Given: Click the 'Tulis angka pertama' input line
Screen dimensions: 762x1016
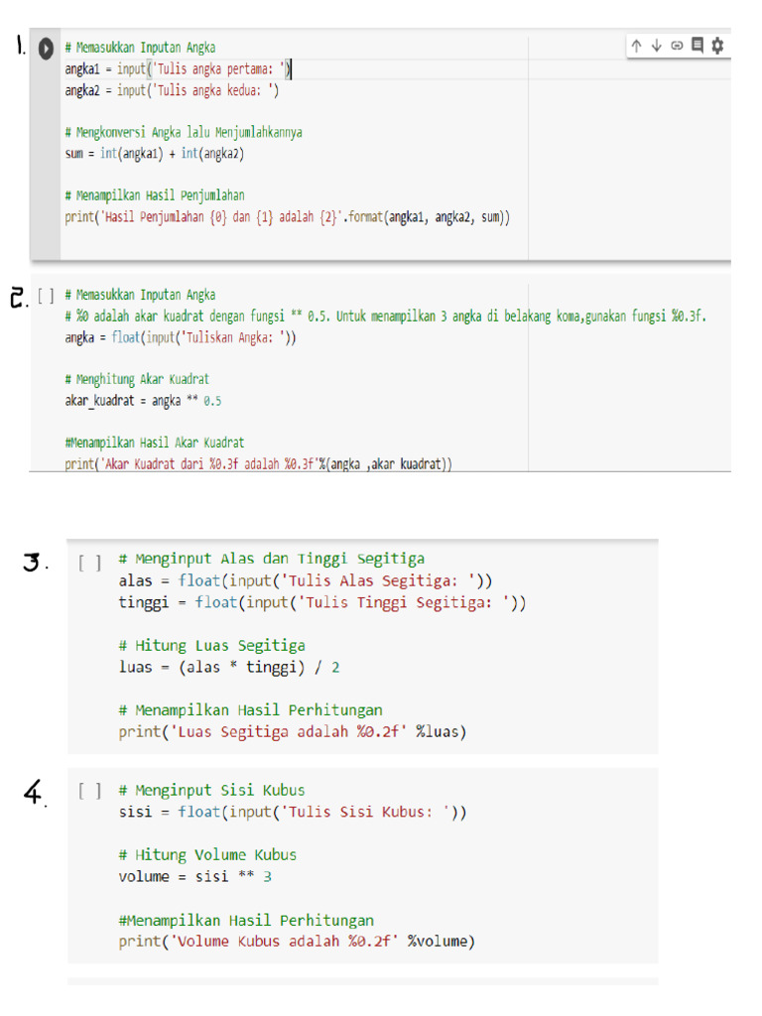Looking at the screenshot, I should 179,68.
